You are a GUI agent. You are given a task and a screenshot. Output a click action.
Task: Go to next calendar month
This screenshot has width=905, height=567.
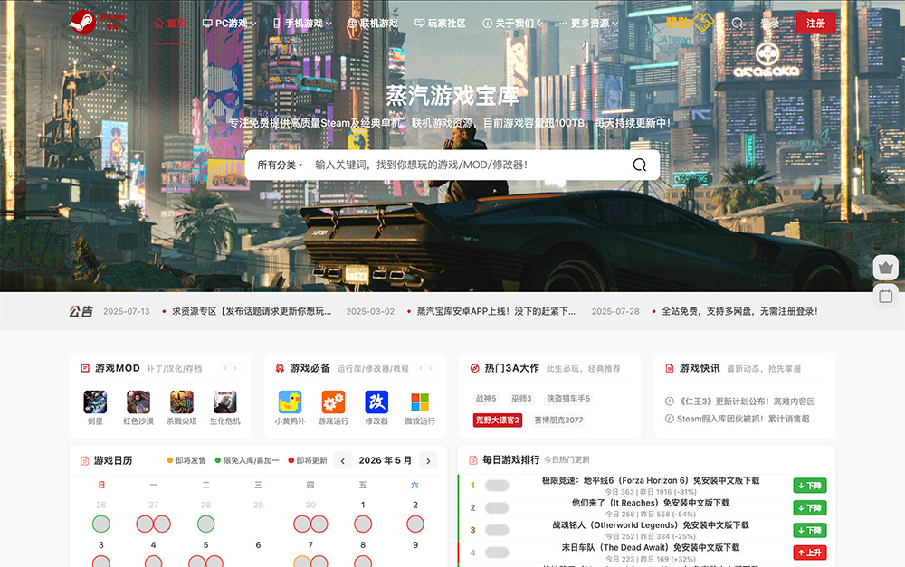pos(428,461)
